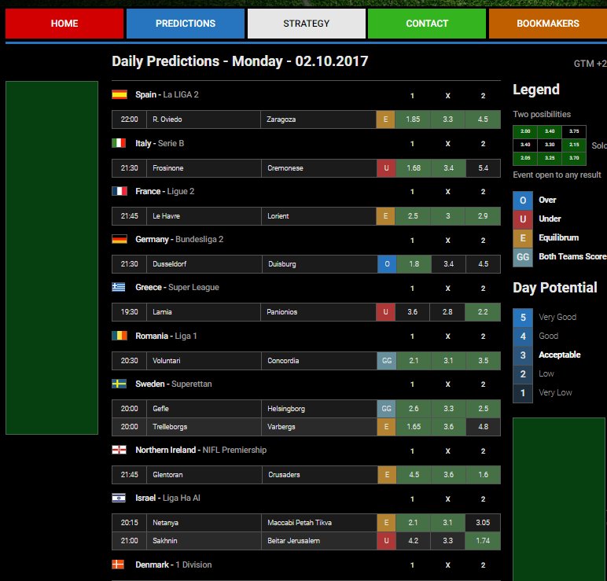607x581 pixels.
Task: Click the Germany flag icon
Action: [120, 239]
